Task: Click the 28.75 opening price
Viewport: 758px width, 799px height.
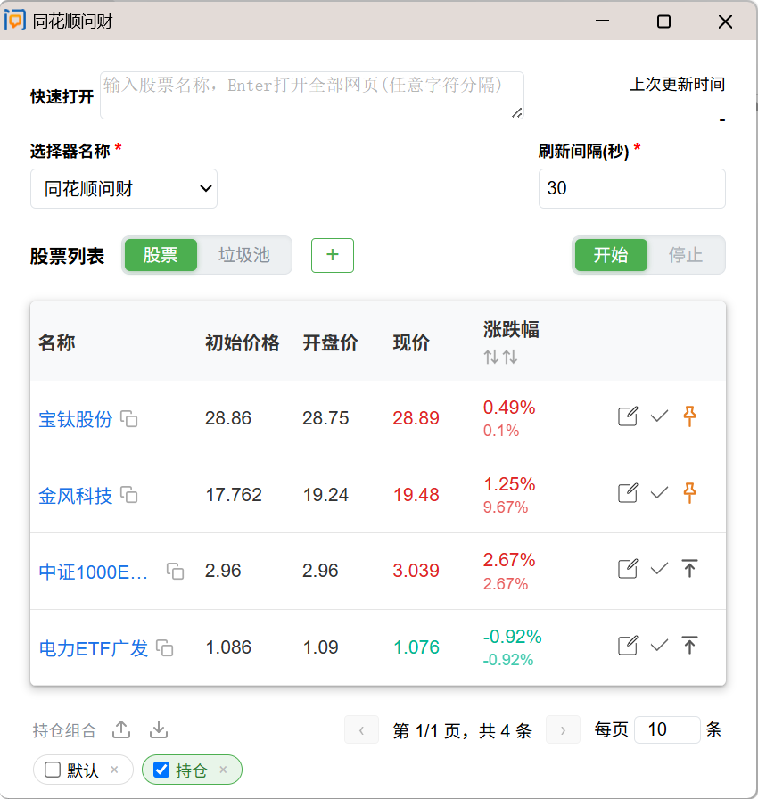Action: 326,418
